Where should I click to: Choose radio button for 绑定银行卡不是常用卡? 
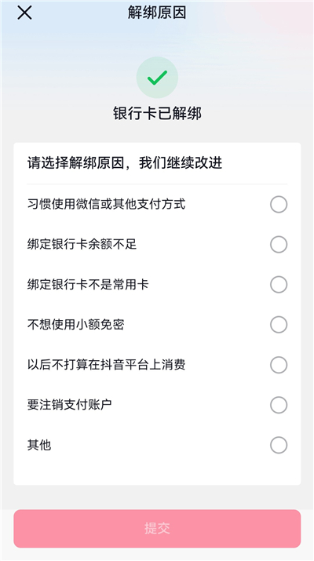pyautogui.click(x=279, y=285)
